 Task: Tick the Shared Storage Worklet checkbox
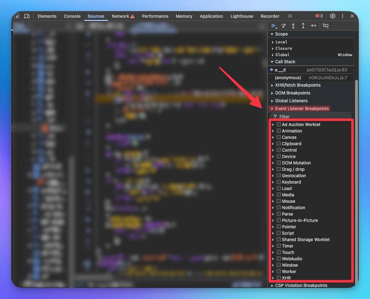(x=279, y=240)
